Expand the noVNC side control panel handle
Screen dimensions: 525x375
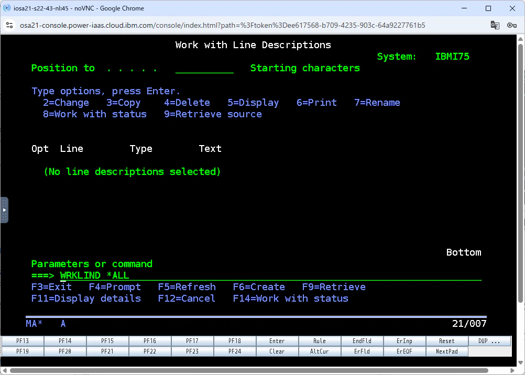coord(4,210)
